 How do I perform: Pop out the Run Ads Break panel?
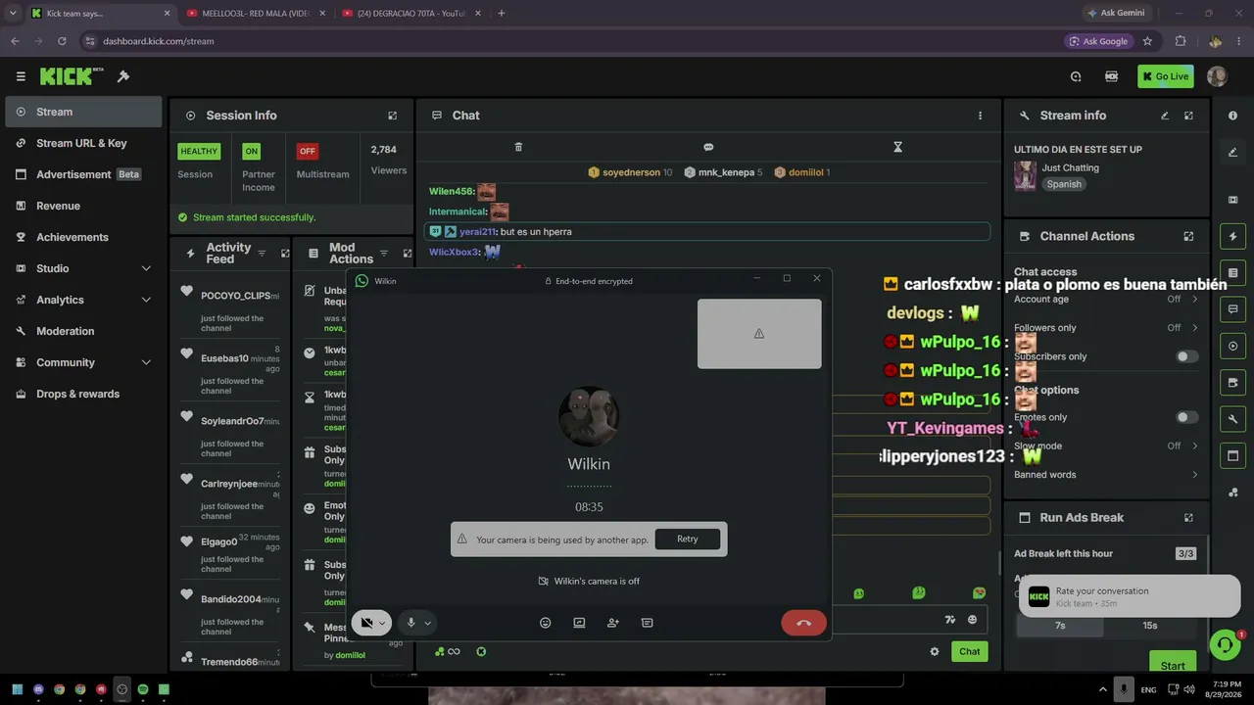pyautogui.click(x=1188, y=517)
